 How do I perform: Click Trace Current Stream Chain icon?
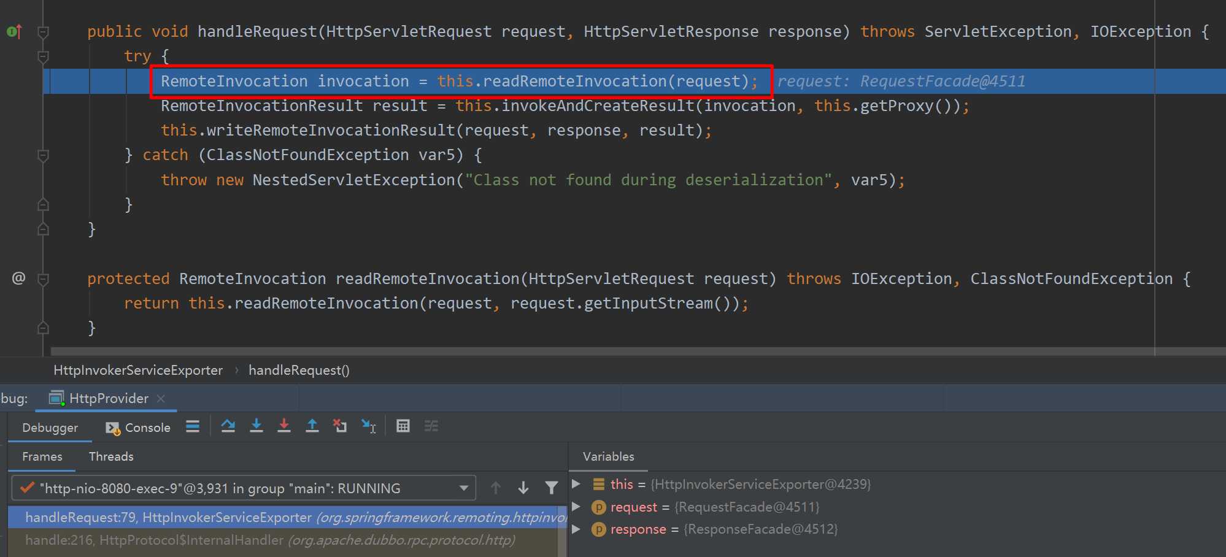[431, 426]
